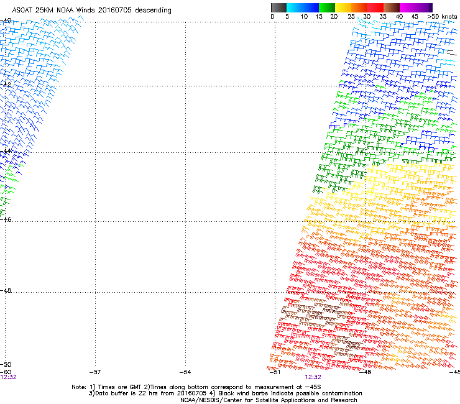Click the orange 25-30 knots legend color
This screenshot has width=460, height=404.
(359, 7)
